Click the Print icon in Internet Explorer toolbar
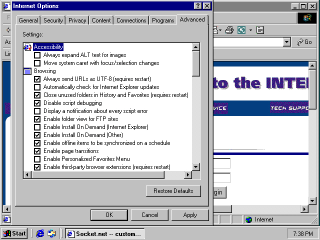The height and width of the screenshot is (240, 320). click(229, 30)
